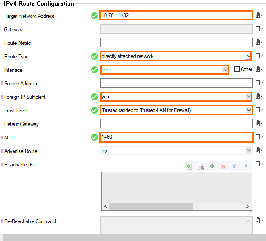Open clipboard menu beside Trust Level

(259, 110)
